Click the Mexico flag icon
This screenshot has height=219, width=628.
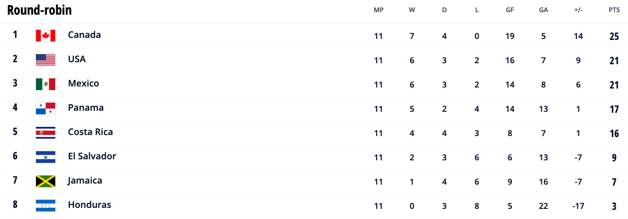click(46, 84)
